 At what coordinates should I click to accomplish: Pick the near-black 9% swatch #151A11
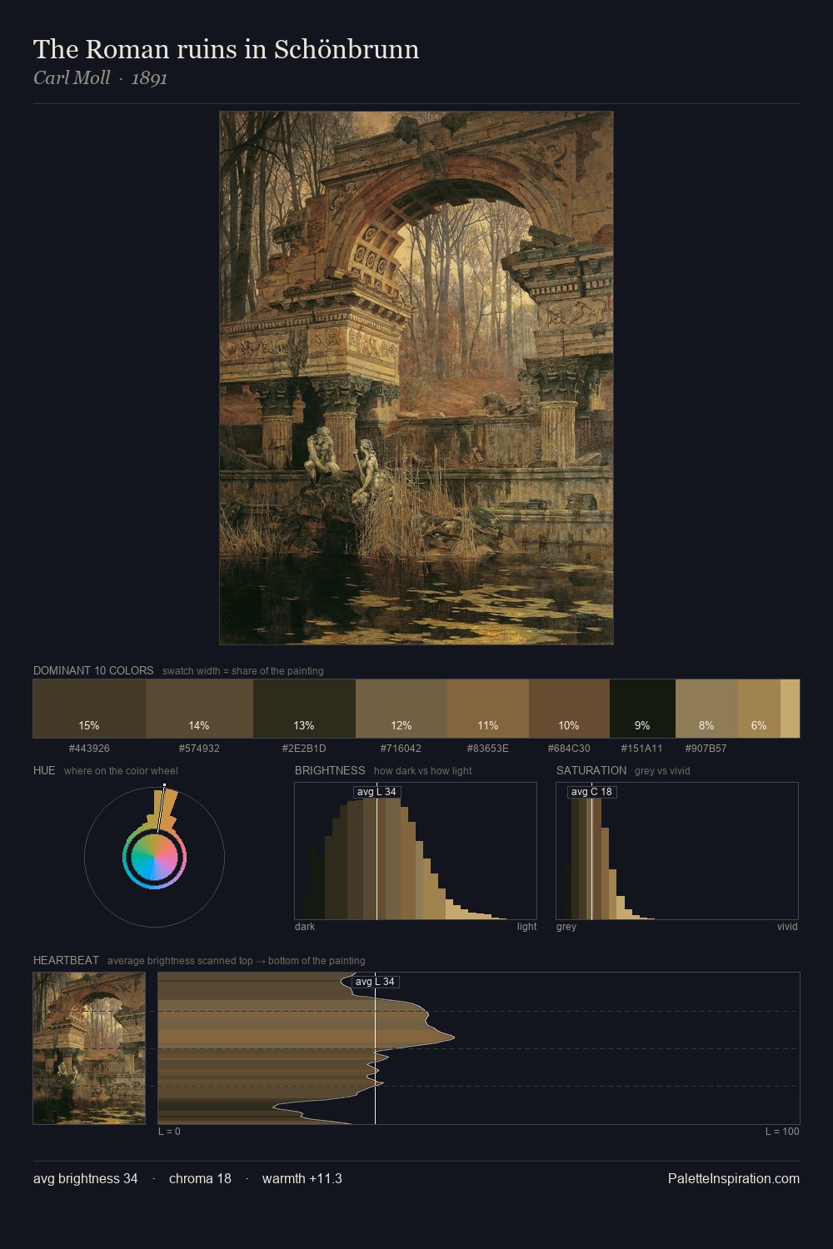point(642,709)
